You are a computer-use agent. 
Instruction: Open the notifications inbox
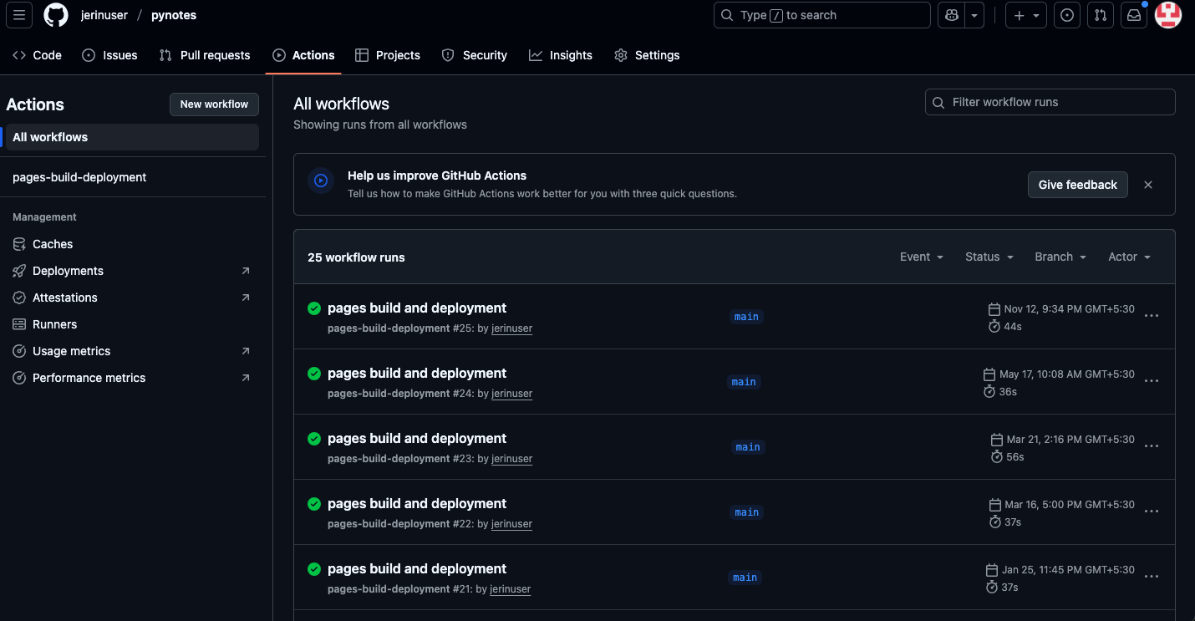[x=1134, y=15]
